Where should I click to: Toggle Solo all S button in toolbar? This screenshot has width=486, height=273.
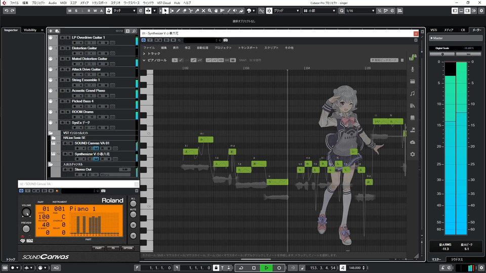76,11
